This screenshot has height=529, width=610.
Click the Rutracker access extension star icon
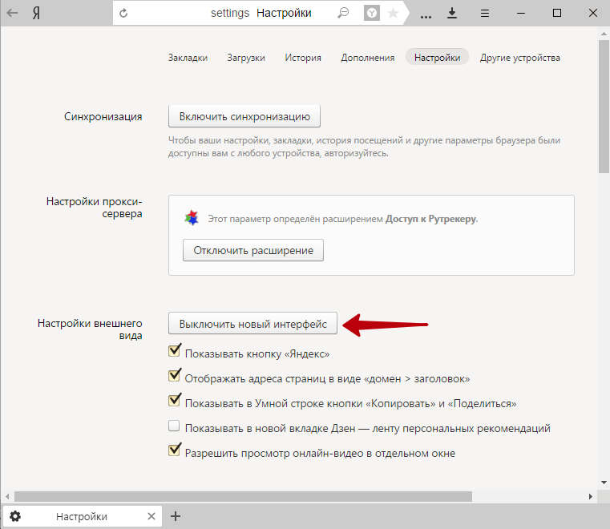pos(192,218)
